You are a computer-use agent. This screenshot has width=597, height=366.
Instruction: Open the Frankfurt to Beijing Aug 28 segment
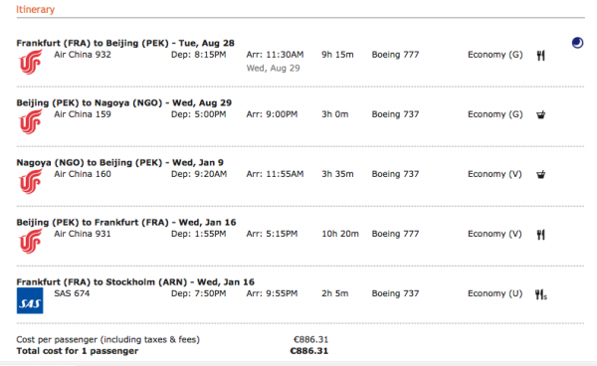click(125, 43)
